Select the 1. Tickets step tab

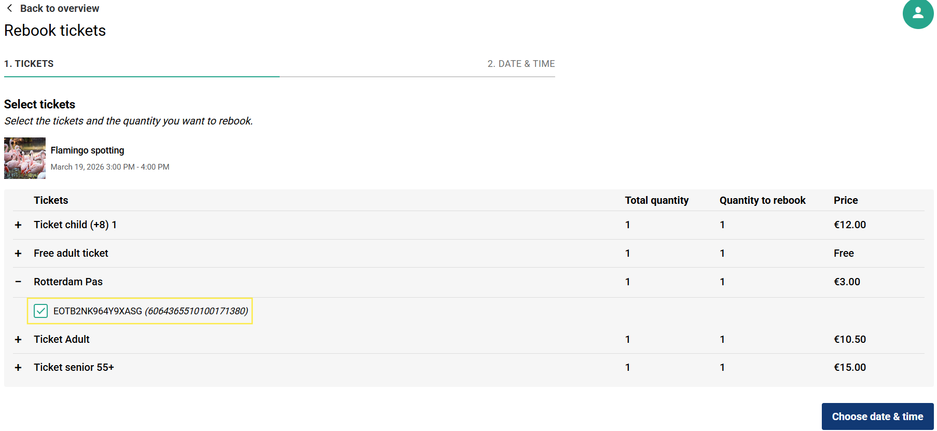click(x=29, y=64)
